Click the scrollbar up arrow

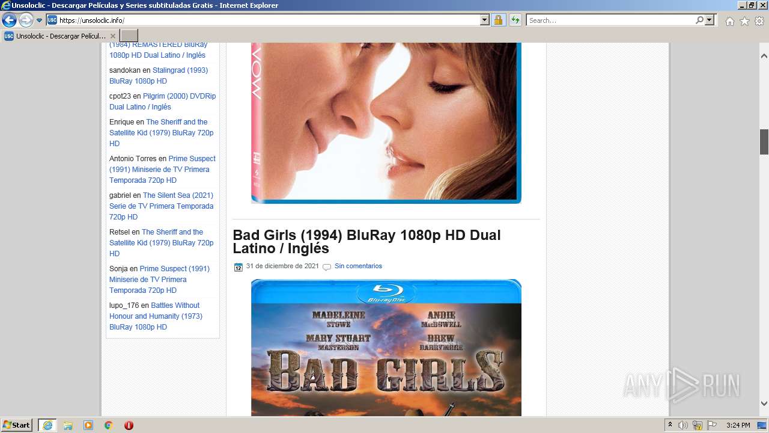[764, 56]
